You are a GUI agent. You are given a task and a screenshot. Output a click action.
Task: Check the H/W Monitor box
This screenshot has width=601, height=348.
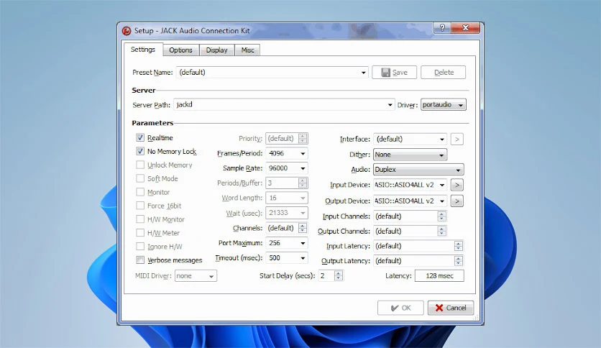click(140, 219)
